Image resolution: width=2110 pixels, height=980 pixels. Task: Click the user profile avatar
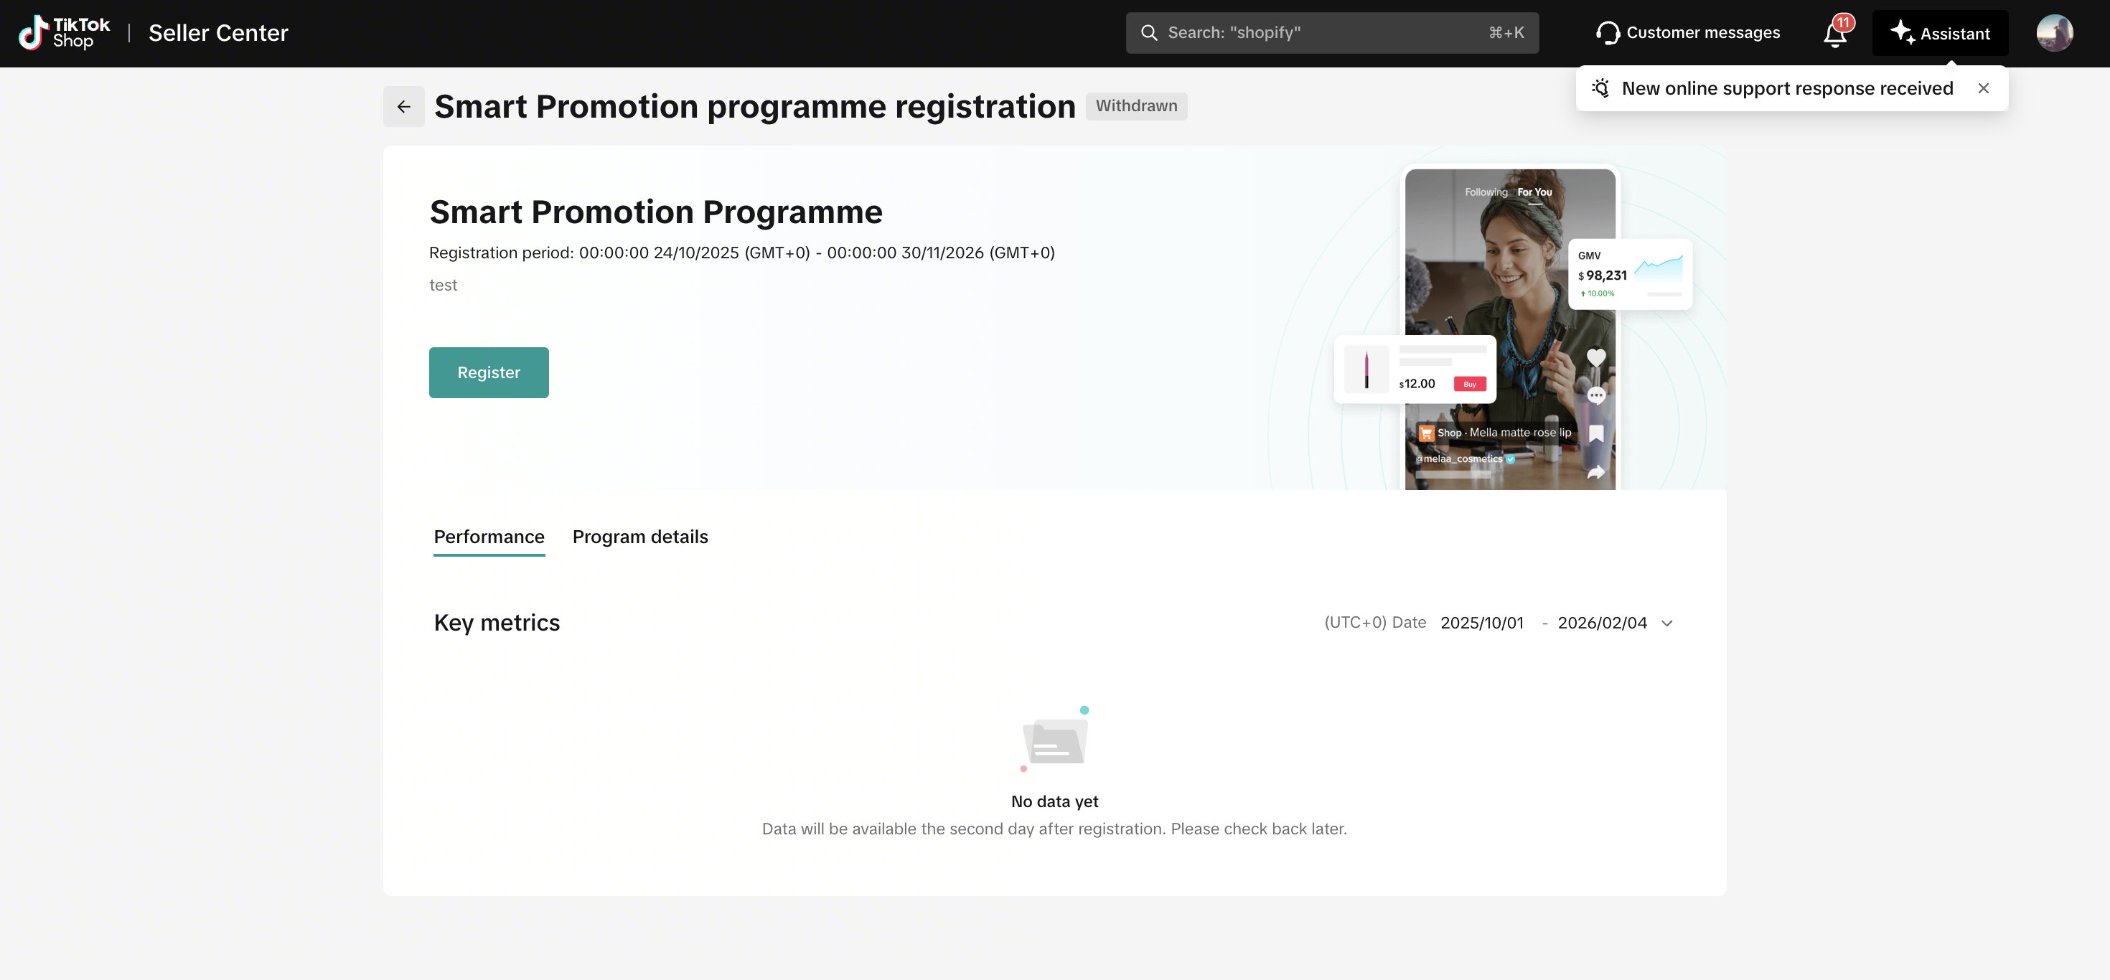(x=2054, y=34)
